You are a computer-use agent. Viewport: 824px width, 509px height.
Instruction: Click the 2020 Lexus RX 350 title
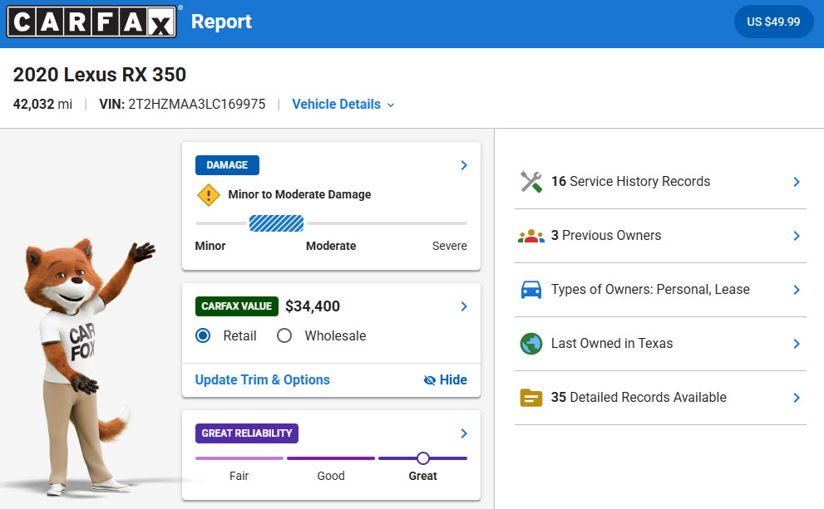[x=100, y=75]
